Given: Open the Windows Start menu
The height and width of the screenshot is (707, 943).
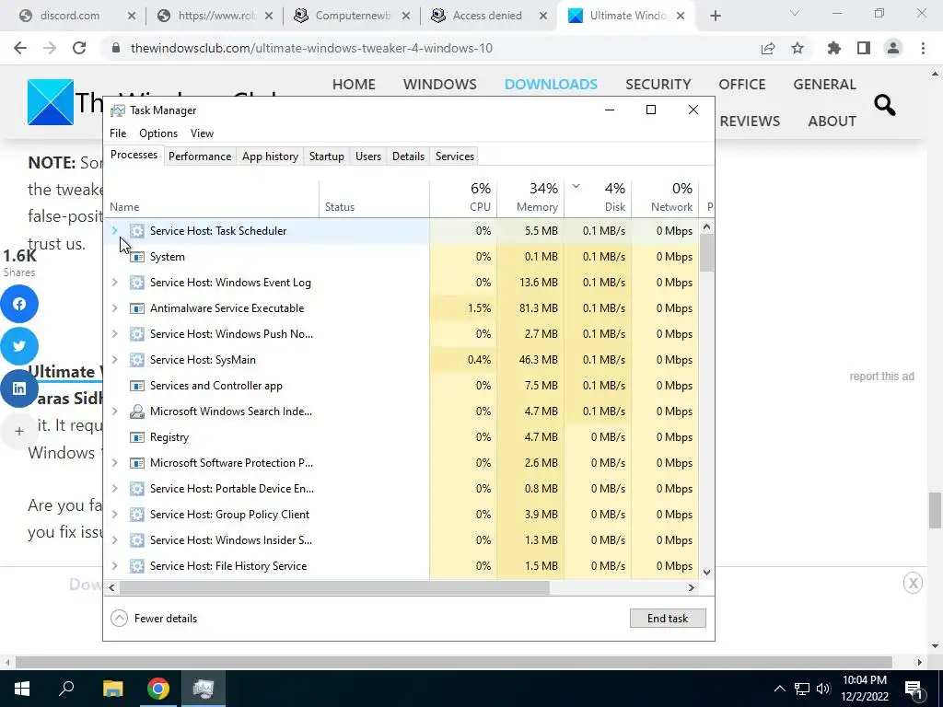Looking at the screenshot, I should (x=22, y=689).
